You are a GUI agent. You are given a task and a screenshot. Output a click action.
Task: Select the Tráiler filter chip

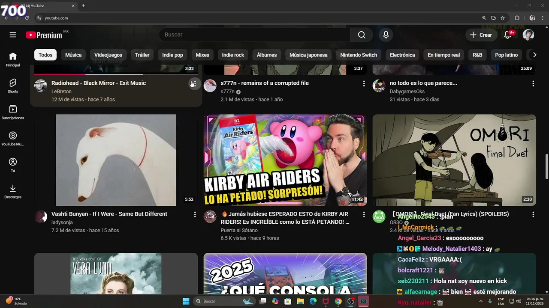(x=142, y=55)
